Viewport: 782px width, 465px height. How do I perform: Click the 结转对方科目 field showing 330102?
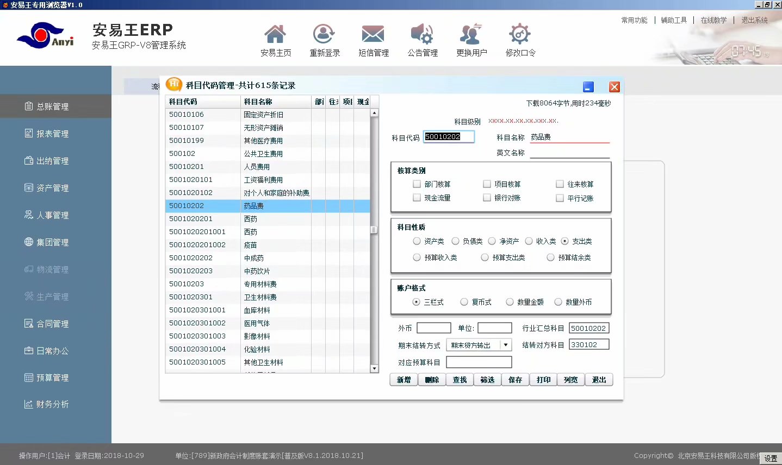point(589,344)
